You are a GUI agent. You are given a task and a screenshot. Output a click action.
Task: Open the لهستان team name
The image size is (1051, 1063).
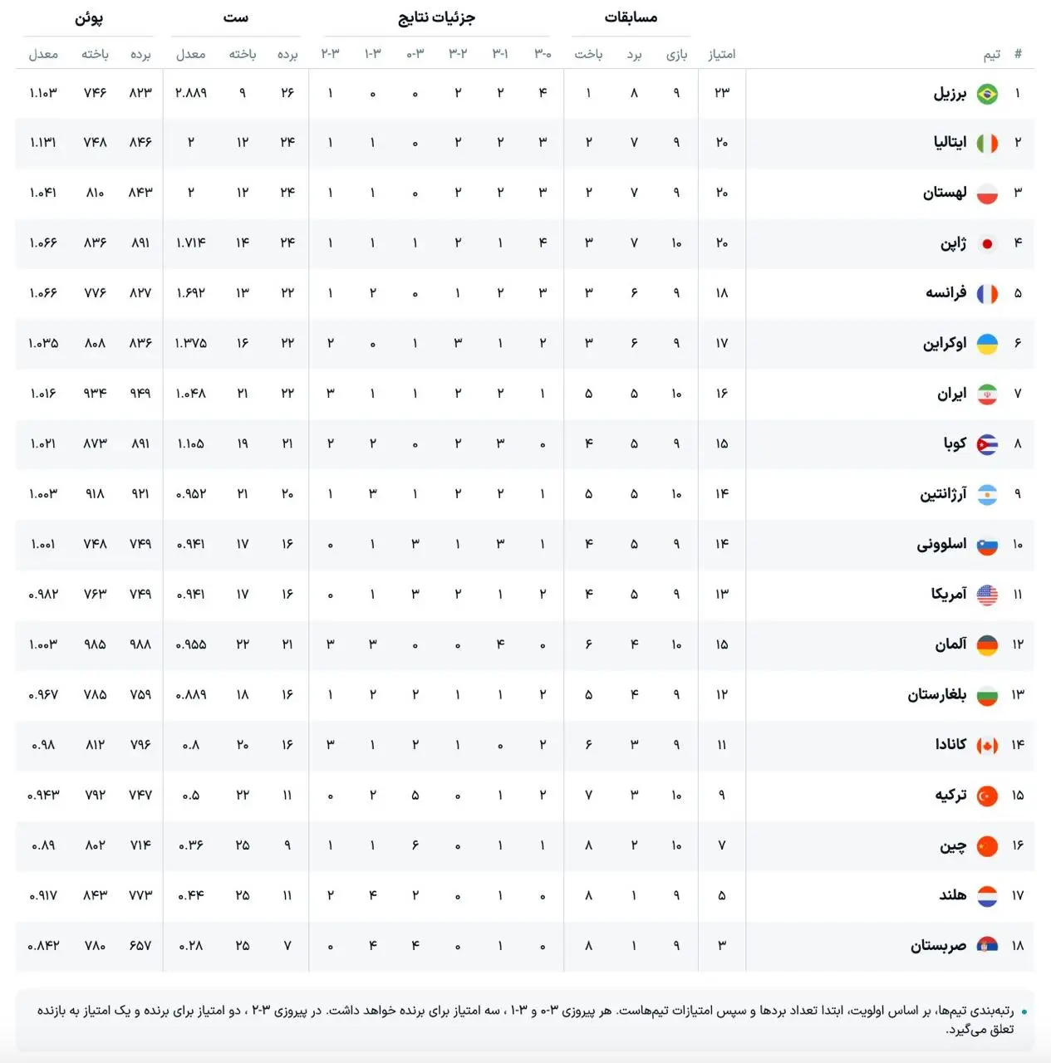(x=945, y=193)
